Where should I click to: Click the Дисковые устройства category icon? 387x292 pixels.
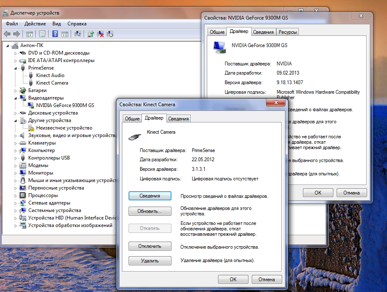pos(23,113)
